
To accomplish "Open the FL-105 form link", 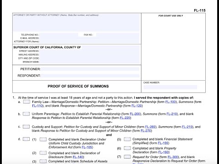I will pos(87,147).
